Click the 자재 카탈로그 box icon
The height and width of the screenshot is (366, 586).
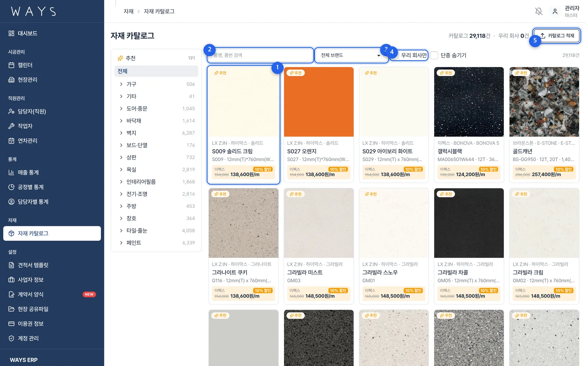(11, 233)
